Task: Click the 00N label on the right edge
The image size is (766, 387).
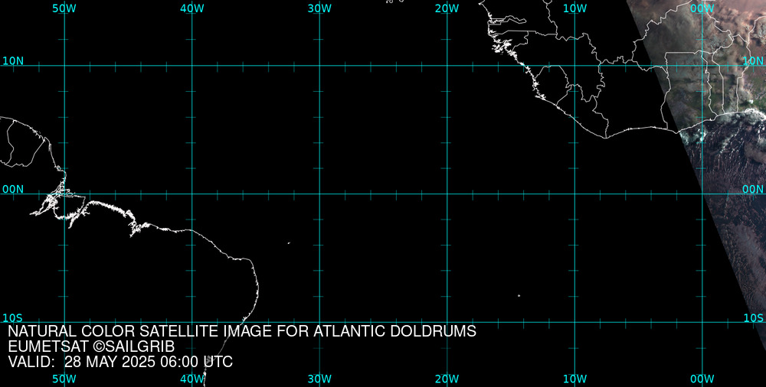Action: coord(753,190)
